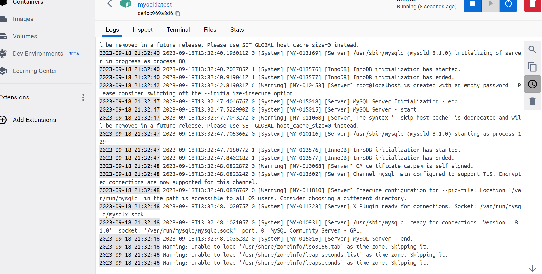The width and height of the screenshot is (542, 274).
Task: Copy container ID ce4cc969a8d6
Action: coord(178,14)
